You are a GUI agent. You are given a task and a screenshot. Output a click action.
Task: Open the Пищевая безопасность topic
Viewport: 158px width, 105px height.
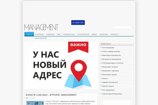point(110,82)
